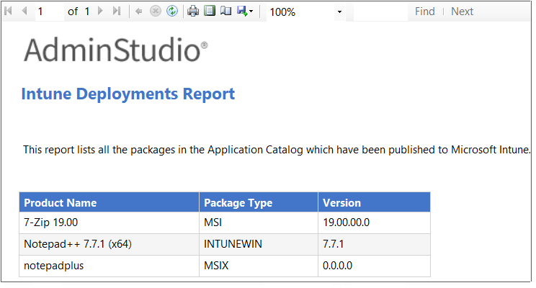Click the Package Type column header
Viewport: 536px width, 288px height.
[238, 202]
